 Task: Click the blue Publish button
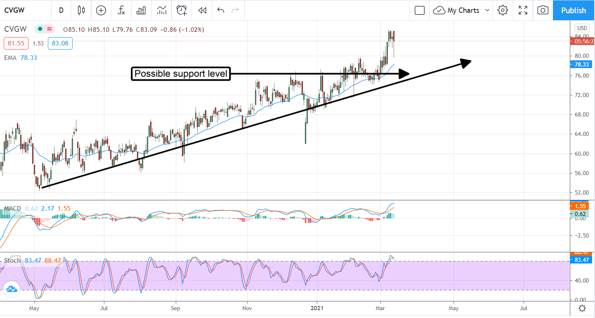click(574, 10)
